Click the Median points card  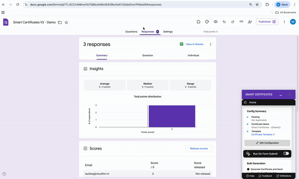(x=148, y=85)
